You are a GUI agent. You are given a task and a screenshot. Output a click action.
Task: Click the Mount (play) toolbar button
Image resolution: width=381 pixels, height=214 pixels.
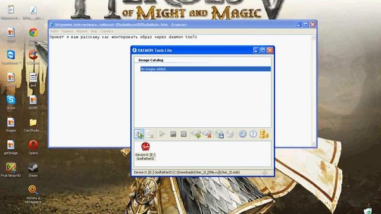pyautogui.click(x=162, y=134)
